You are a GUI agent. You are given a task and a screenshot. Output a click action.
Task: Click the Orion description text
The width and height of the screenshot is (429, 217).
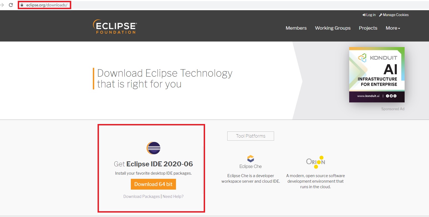[316, 181]
